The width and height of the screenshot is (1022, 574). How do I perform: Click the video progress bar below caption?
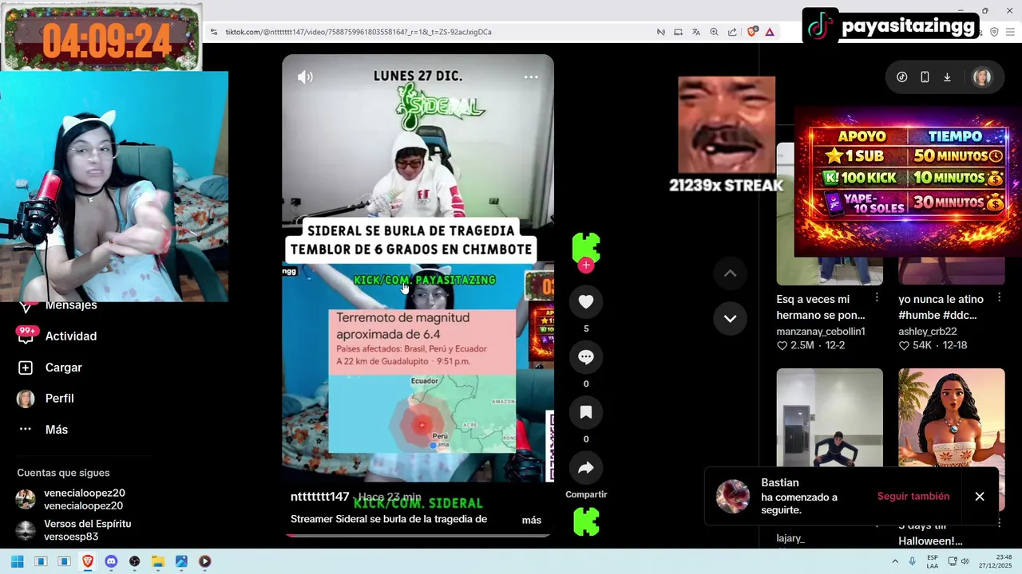click(x=418, y=534)
